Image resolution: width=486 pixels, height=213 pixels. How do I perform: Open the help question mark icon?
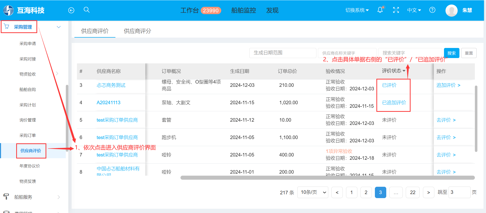coord(432,10)
